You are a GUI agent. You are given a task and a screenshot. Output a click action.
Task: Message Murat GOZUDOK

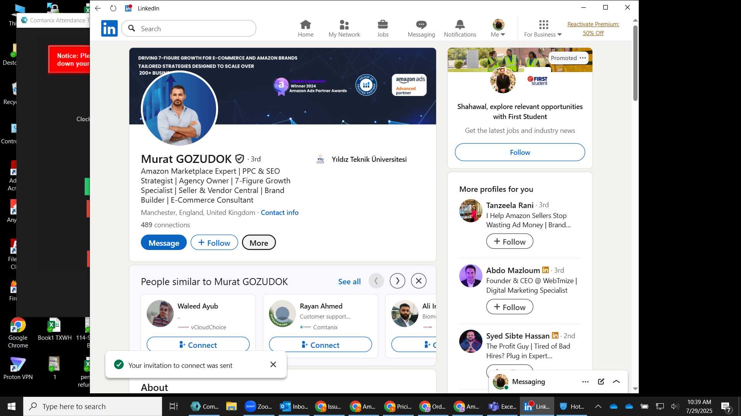[164, 243]
